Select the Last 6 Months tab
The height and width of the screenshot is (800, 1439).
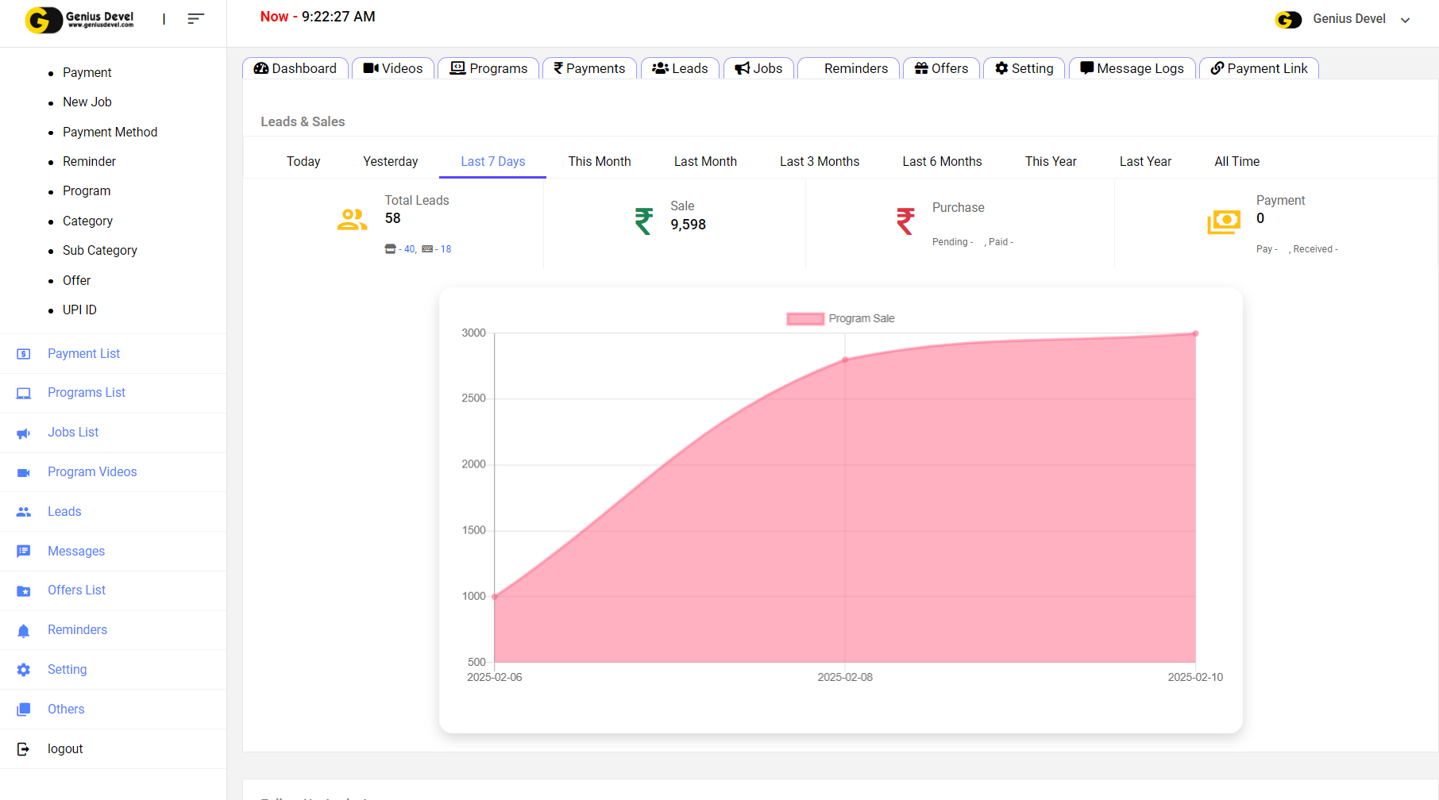(x=942, y=162)
